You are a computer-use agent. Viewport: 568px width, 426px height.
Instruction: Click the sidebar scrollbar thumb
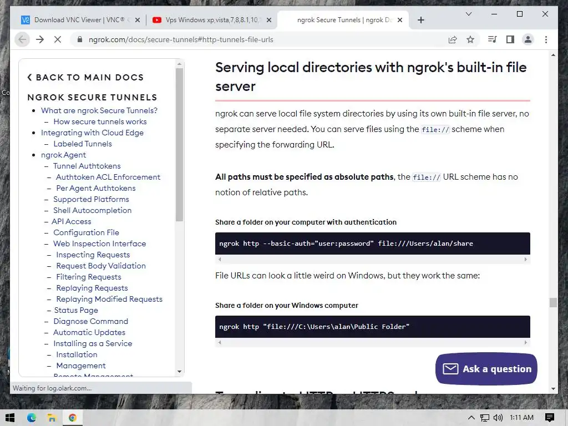(179, 145)
